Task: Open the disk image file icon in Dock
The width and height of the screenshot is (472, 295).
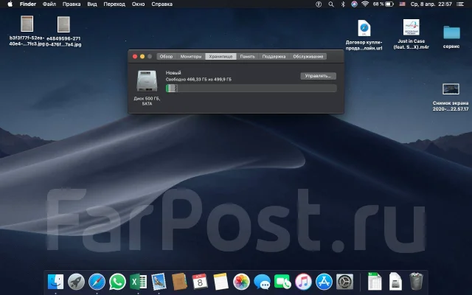Action: pos(395,282)
